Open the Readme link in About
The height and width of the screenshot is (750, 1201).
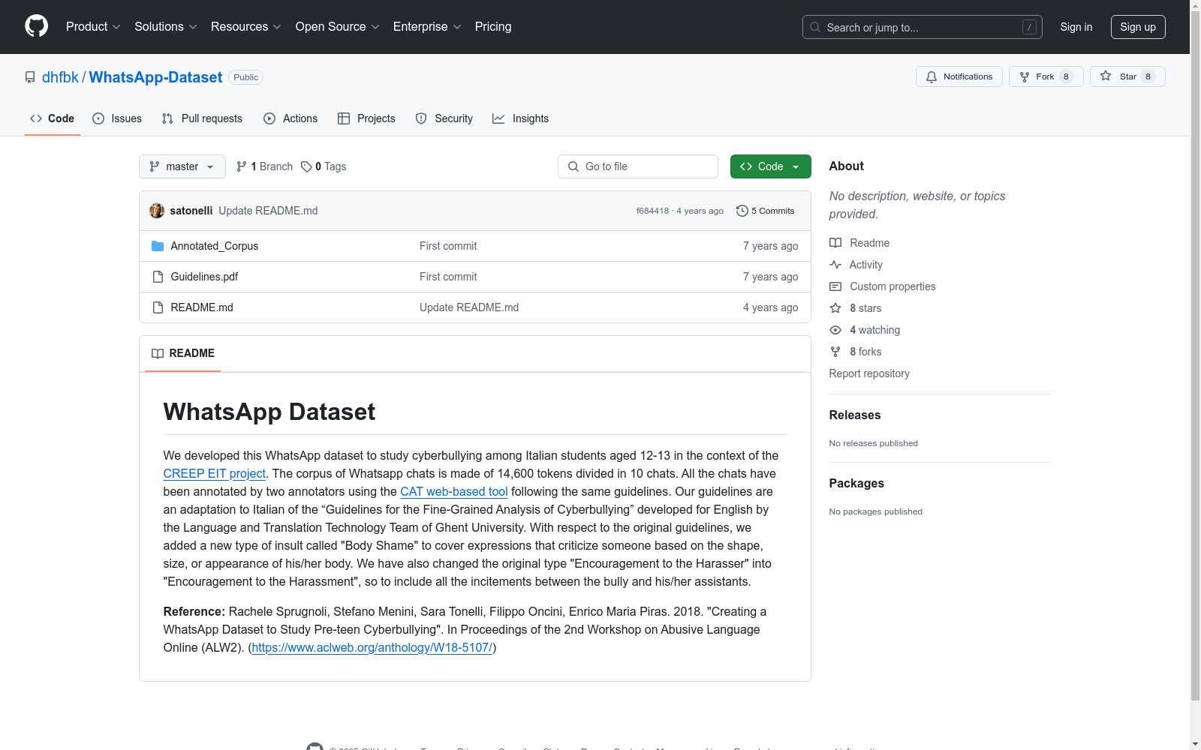coord(859,243)
